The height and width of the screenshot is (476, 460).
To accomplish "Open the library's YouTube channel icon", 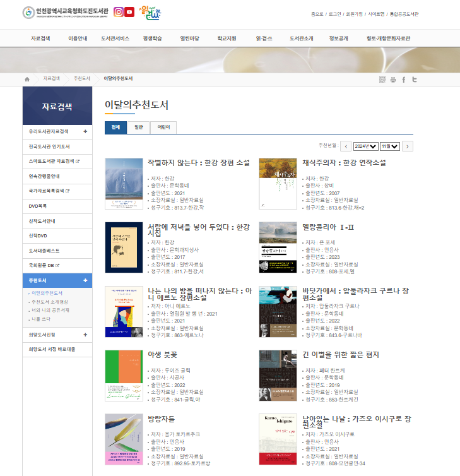I will click(129, 12).
